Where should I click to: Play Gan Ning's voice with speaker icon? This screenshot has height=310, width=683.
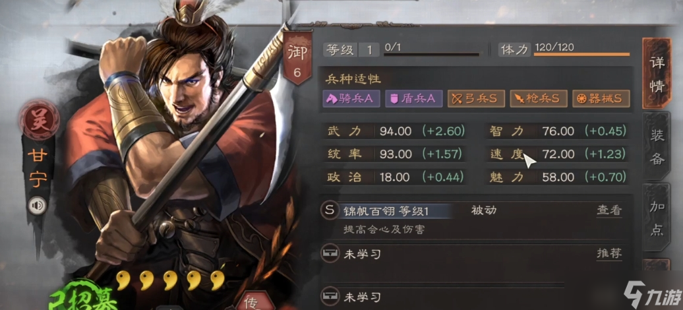click(37, 206)
